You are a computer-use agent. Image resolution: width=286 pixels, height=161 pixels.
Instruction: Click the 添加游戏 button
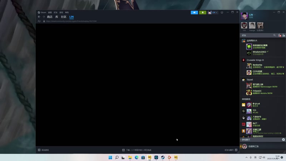point(44,150)
